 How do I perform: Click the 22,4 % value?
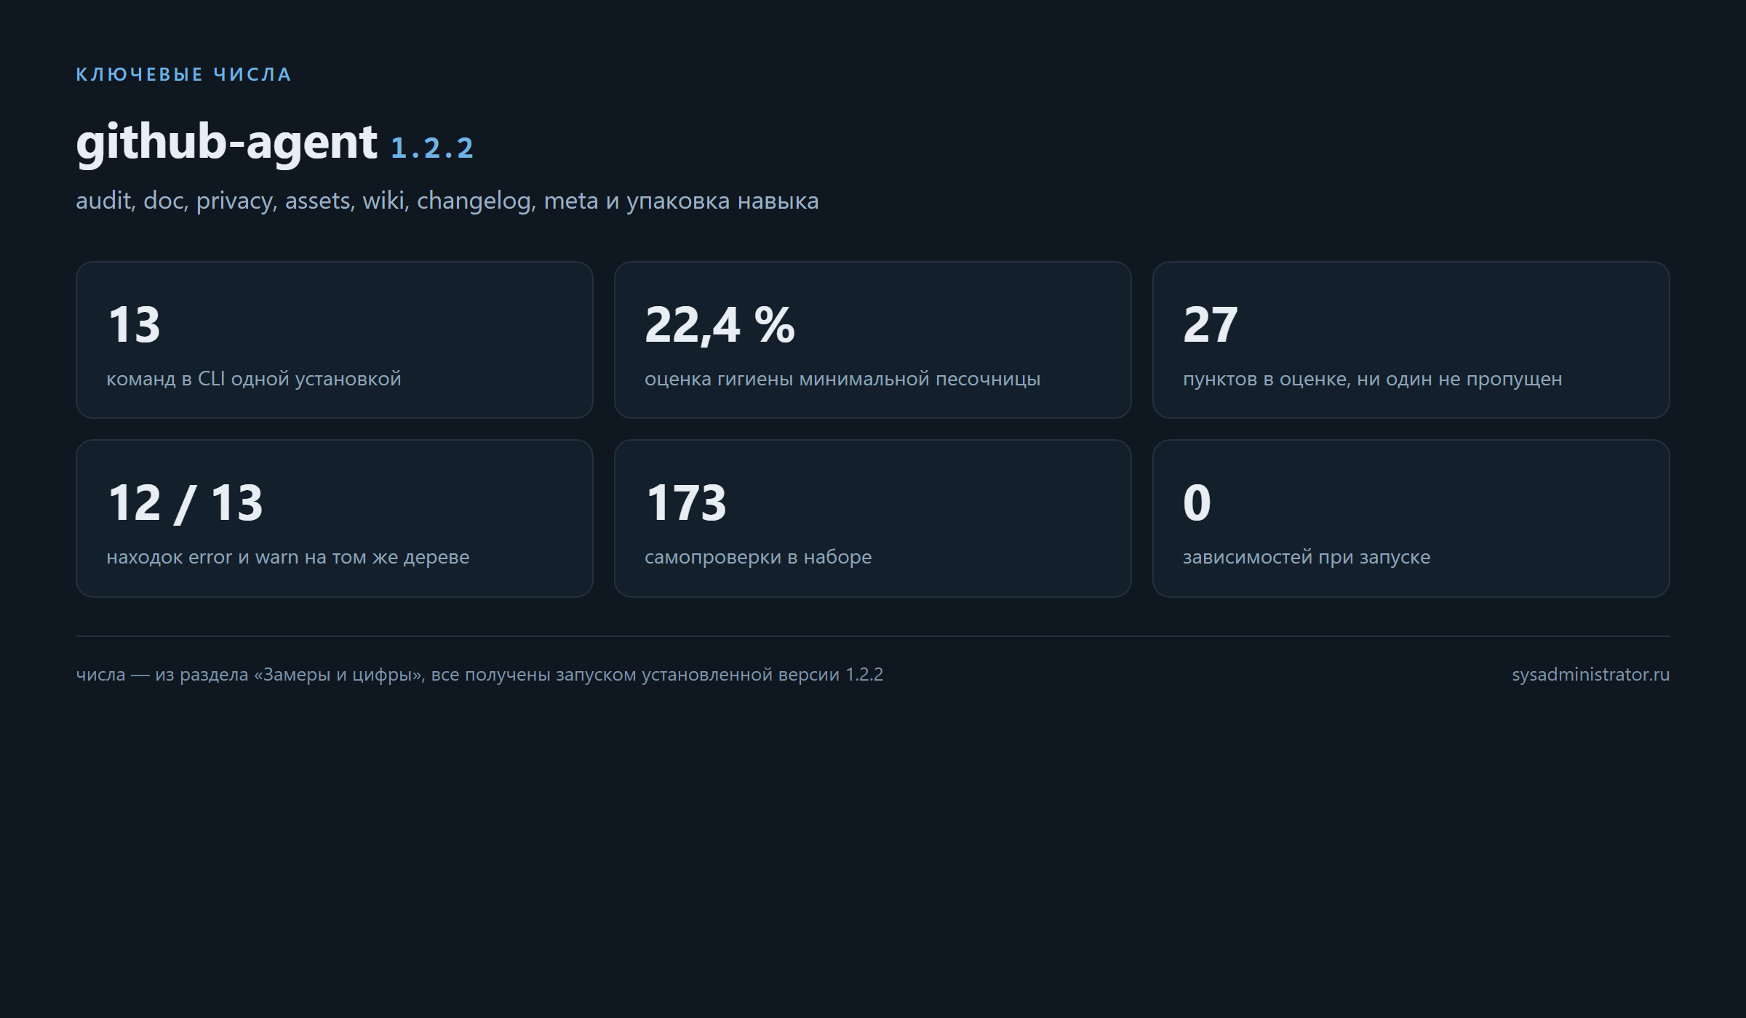coord(719,324)
